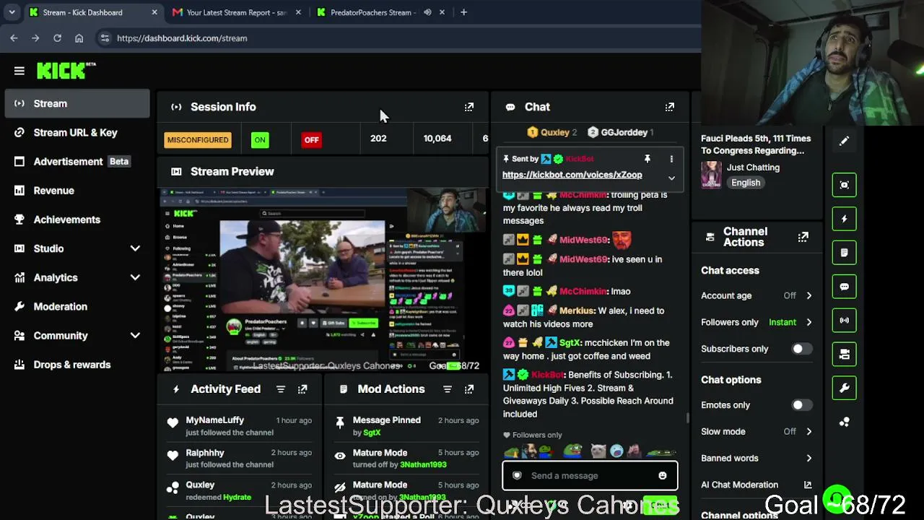Open AI Chat Moderation external link

(x=808, y=485)
